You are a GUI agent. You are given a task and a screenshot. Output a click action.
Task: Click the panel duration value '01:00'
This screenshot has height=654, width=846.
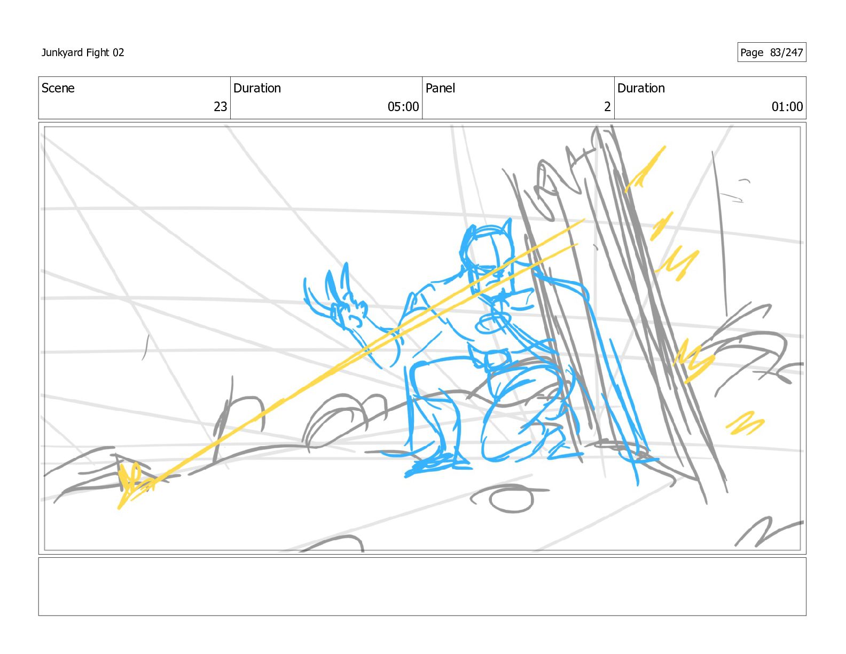pos(787,107)
